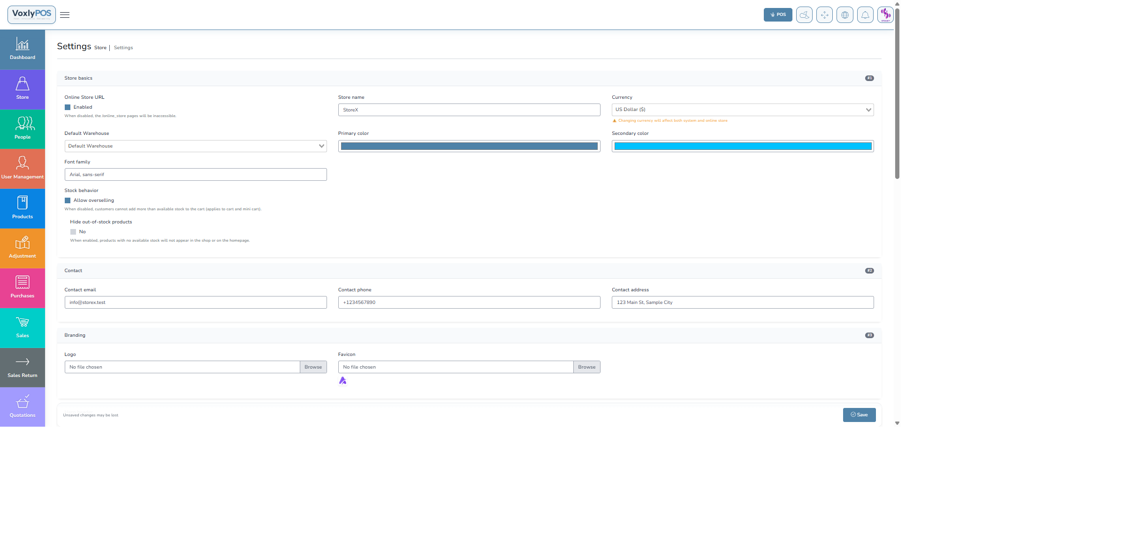
Task: Open the Purchases sidebar section
Action: (x=23, y=288)
